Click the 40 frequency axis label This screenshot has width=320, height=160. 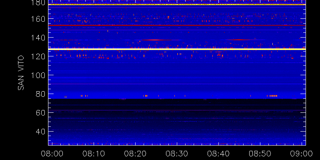click(40, 132)
